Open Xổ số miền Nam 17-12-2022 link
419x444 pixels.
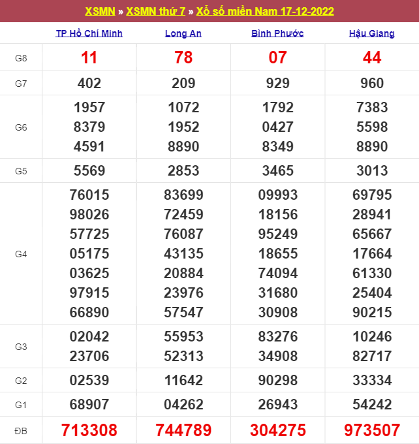click(265, 12)
